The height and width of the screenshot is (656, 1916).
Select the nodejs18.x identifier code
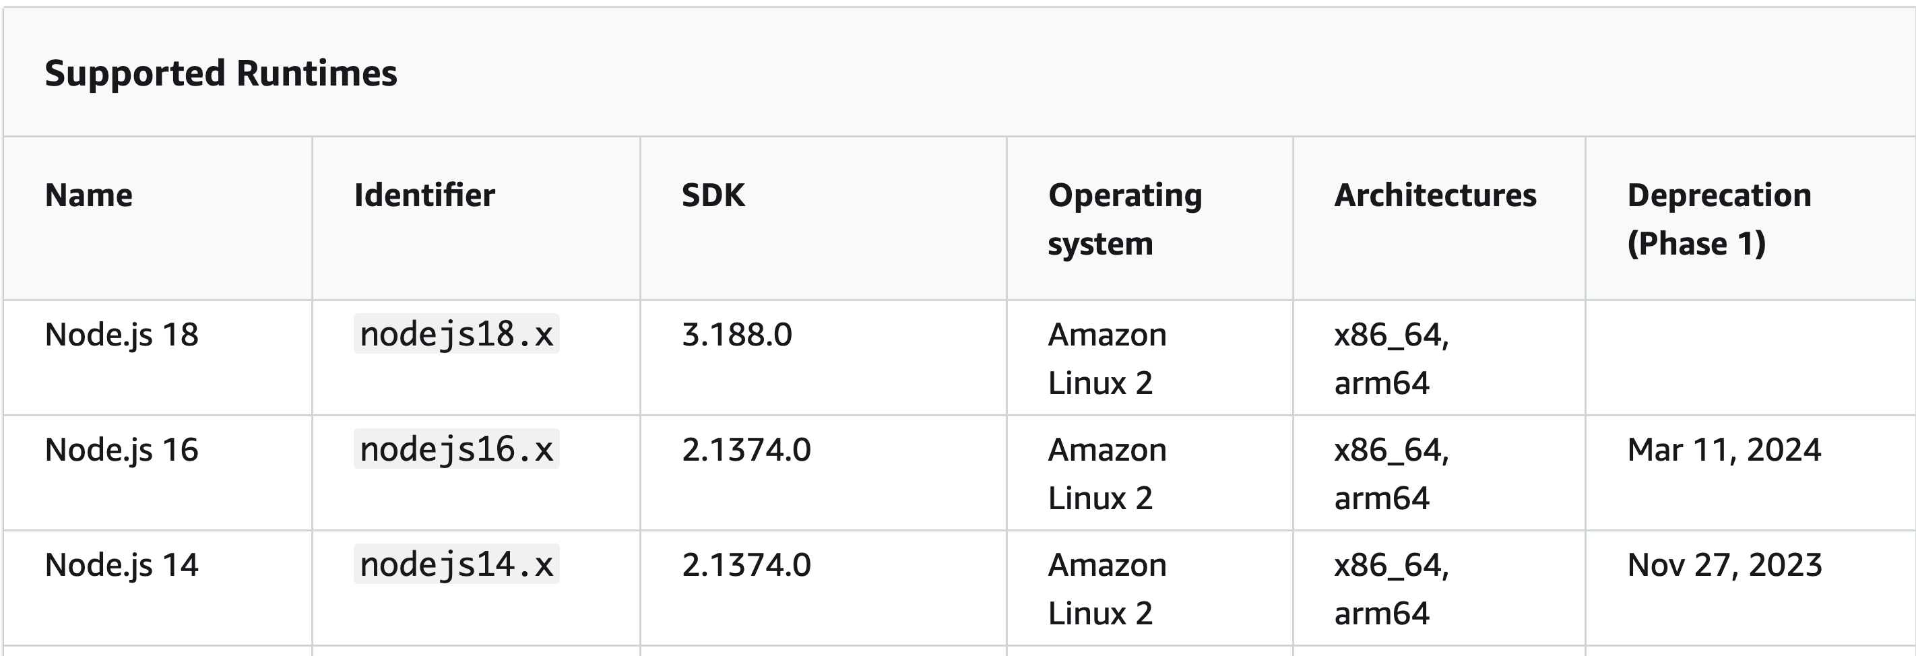click(x=457, y=334)
